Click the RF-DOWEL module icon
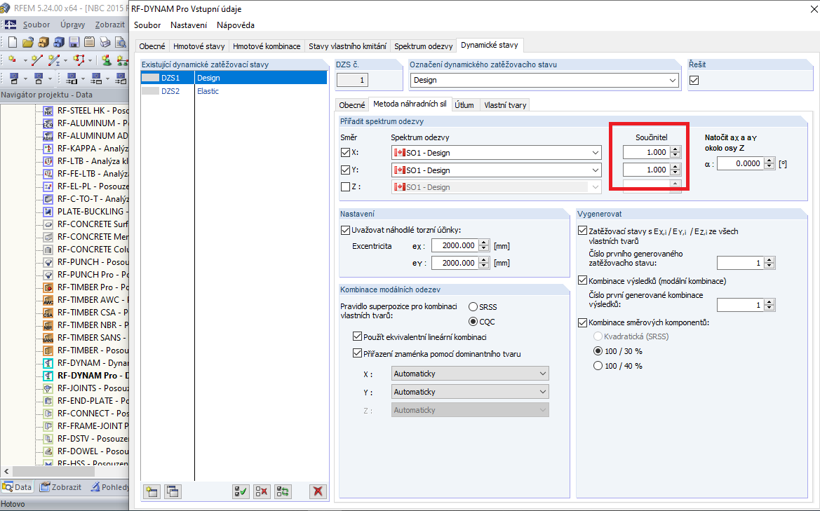 pyautogui.click(x=48, y=451)
